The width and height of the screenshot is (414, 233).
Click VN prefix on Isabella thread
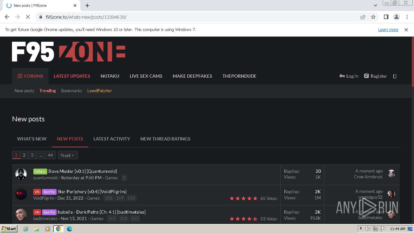pos(37,212)
